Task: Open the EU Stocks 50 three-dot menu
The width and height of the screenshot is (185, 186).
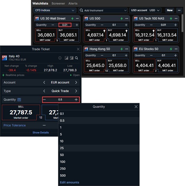Action: click(x=176, y=49)
